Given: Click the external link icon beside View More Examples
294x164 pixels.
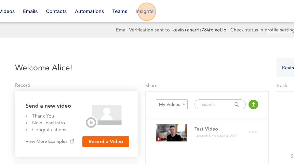Looking at the screenshot, I should pos(72,141).
